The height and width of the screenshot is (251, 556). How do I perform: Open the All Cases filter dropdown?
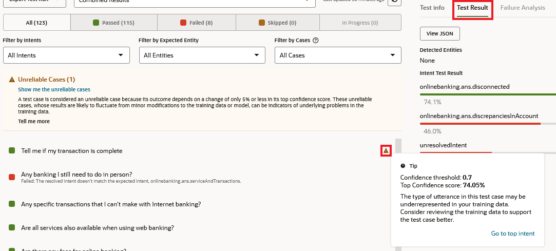click(337, 55)
